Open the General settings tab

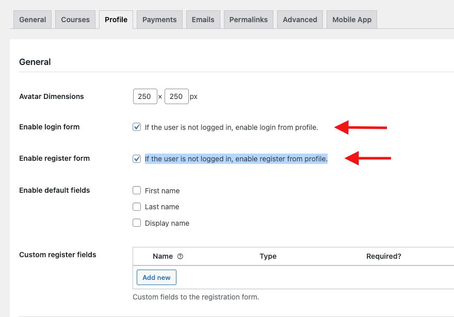click(x=33, y=20)
